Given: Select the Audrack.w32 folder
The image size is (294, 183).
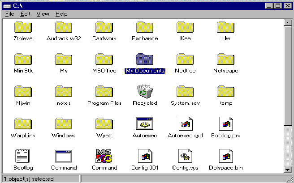Looking at the screenshot, I should pyautogui.click(x=64, y=27).
